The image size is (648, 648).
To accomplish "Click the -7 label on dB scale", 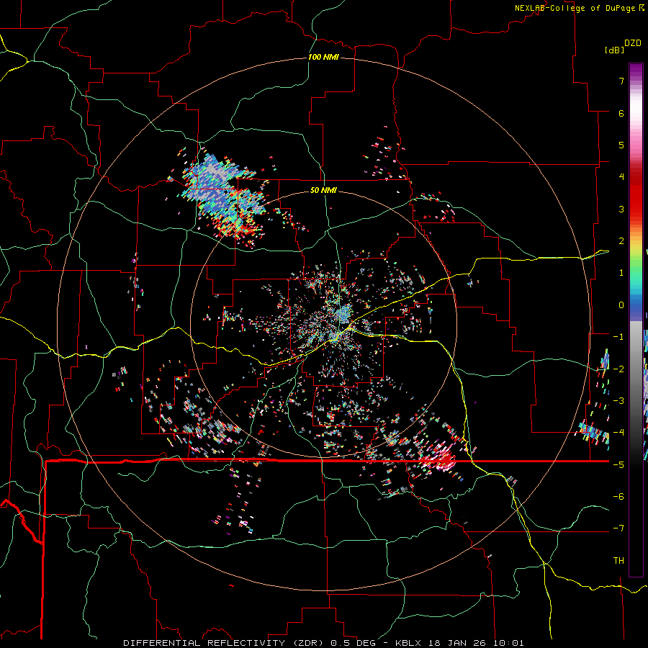I will pos(618,528).
